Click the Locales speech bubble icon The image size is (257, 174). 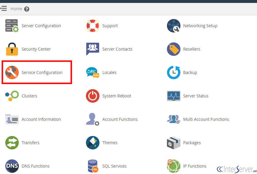(x=93, y=72)
